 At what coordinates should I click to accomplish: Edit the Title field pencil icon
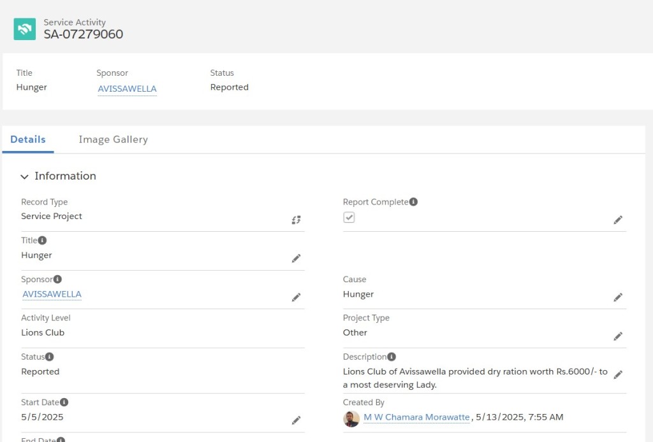pyautogui.click(x=296, y=258)
